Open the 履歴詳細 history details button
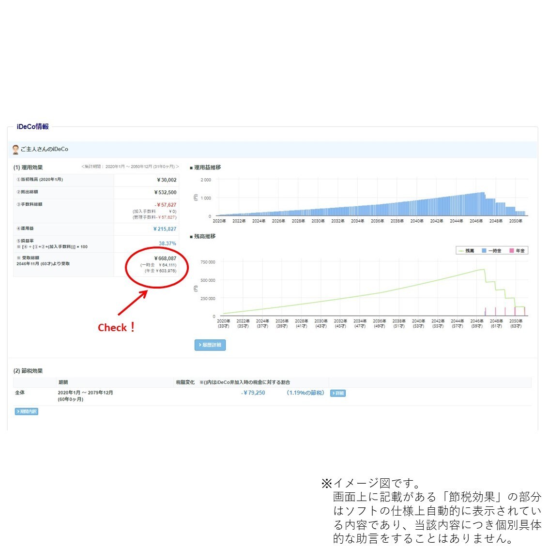 (x=210, y=345)
